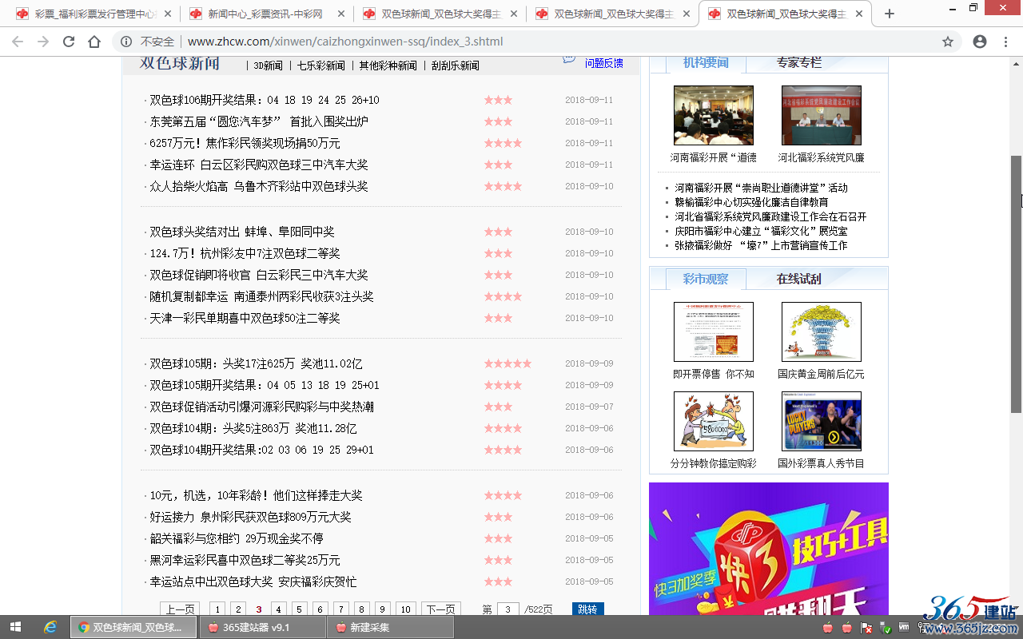Open article 东莞第五届圆您汽车梦
This screenshot has height=639, width=1023.
259,121
